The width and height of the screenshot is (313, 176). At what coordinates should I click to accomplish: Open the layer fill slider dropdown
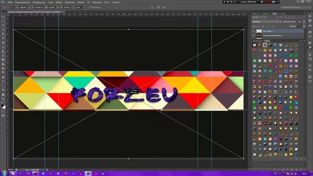click(x=304, y=26)
